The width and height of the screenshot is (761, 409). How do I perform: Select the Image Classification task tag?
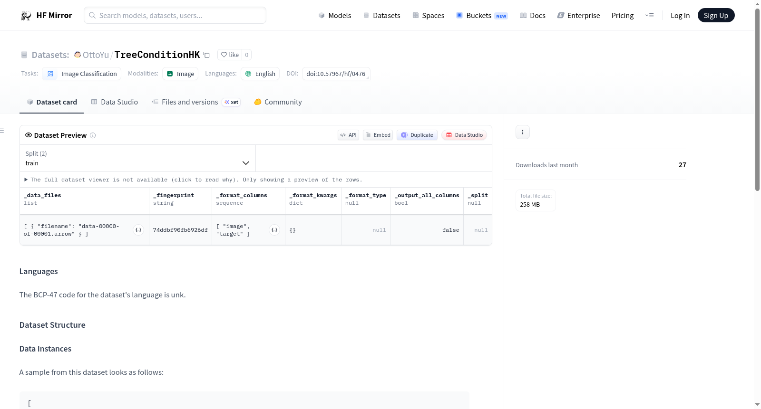pos(81,74)
